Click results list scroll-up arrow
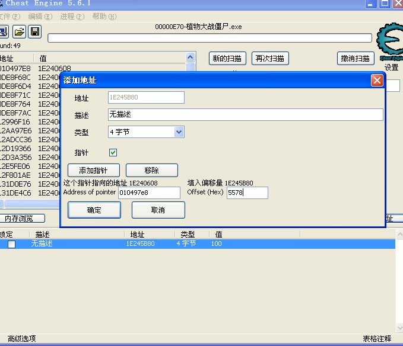403x346 pixels. pos(190,57)
